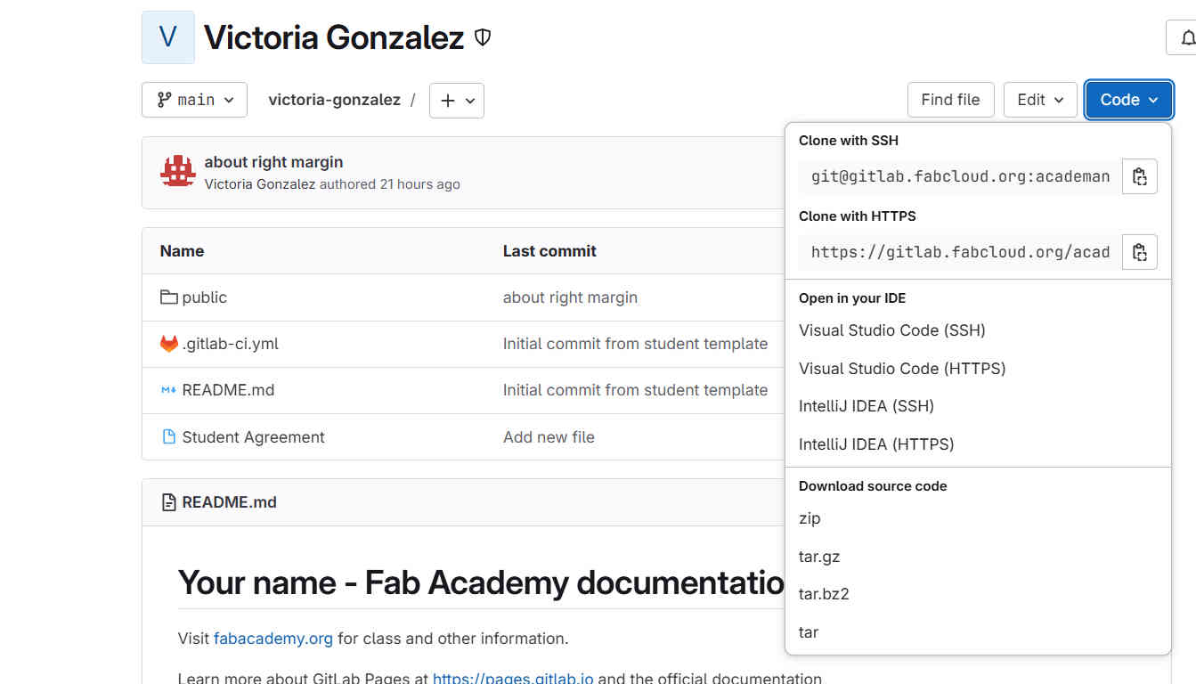The width and height of the screenshot is (1196, 684).
Task: Click the file icon beside Student Agreement
Action: 168,436
